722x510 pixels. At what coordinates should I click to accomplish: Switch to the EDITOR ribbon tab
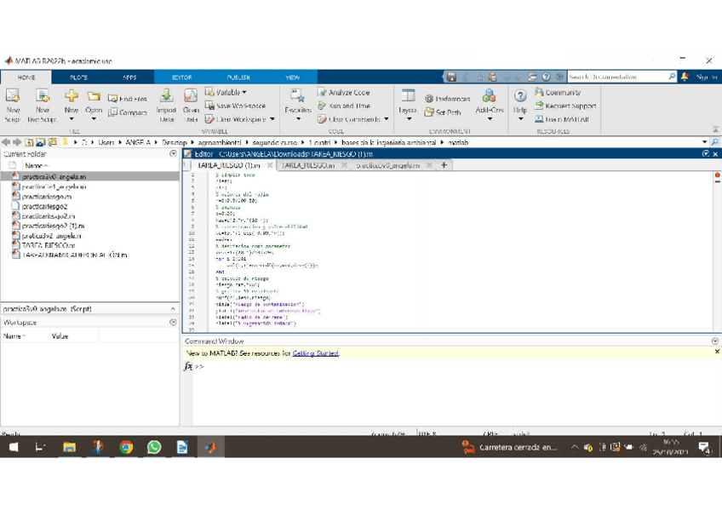181,77
